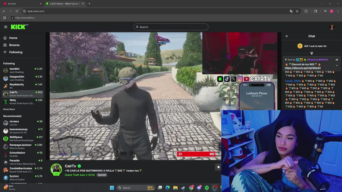
Task: View site information icon beside kick.com URL
Action: [x=24, y=11]
